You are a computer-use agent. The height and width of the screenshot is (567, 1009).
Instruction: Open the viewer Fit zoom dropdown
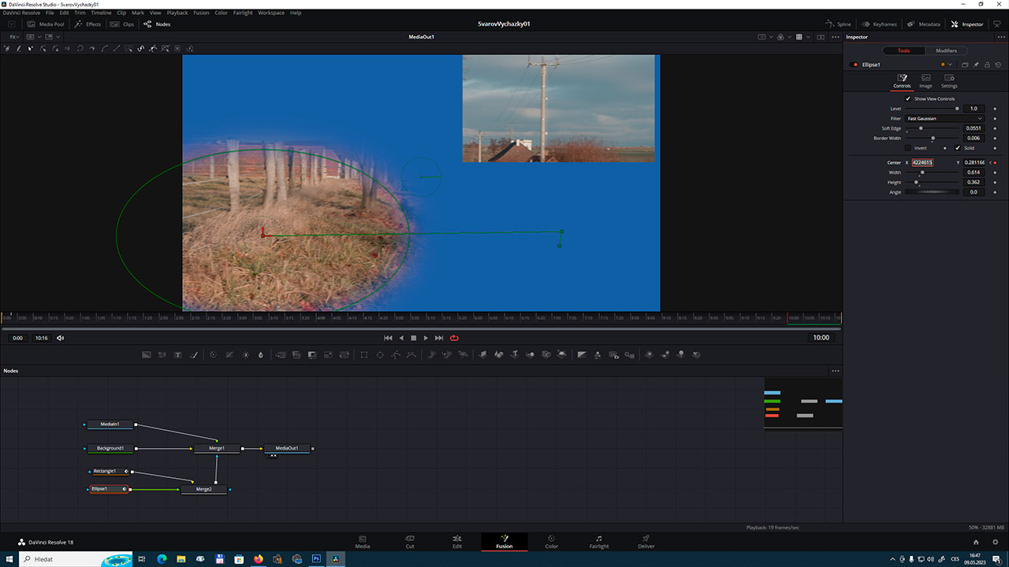point(14,37)
